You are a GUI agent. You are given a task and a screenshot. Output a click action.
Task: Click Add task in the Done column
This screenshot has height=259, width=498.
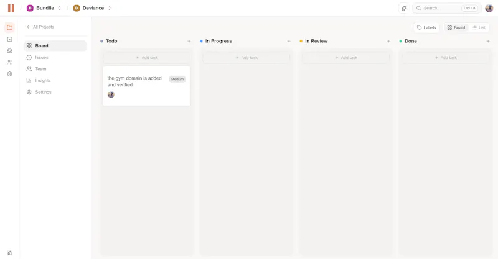pos(446,58)
